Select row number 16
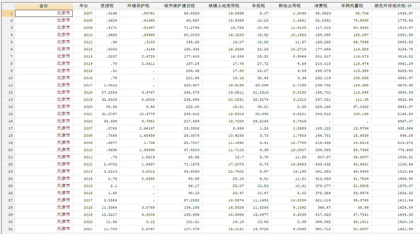The width and height of the screenshot is (420, 234). click(x=8, y=121)
